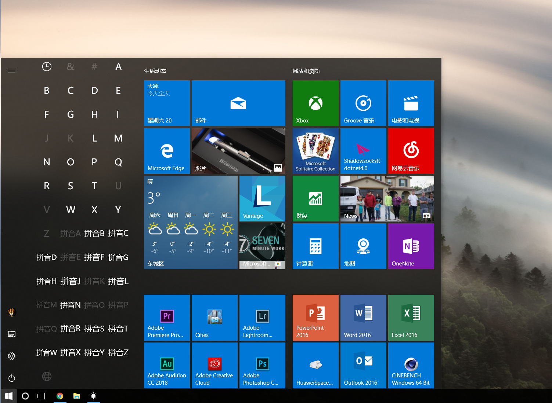Launch PowerPoint 2016 tile
The image size is (552, 403).
(x=315, y=318)
